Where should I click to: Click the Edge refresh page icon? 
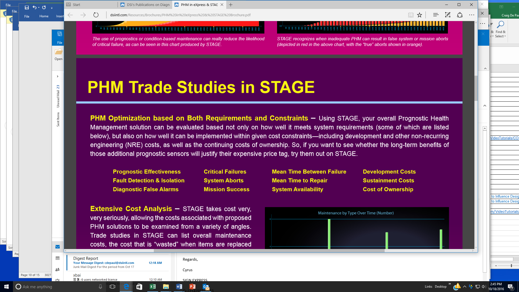click(96, 15)
